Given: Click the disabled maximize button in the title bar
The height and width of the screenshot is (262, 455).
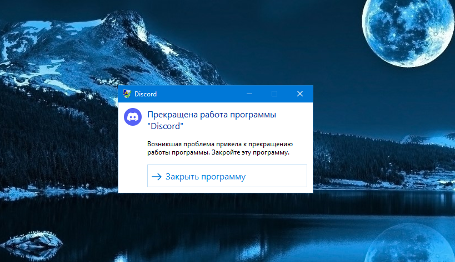Looking at the screenshot, I should pyautogui.click(x=274, y=94).
